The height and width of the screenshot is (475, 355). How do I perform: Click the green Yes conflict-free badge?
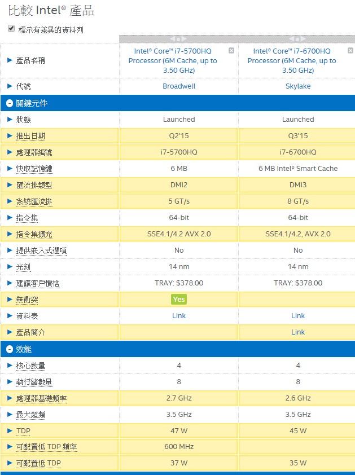point(179,300)
